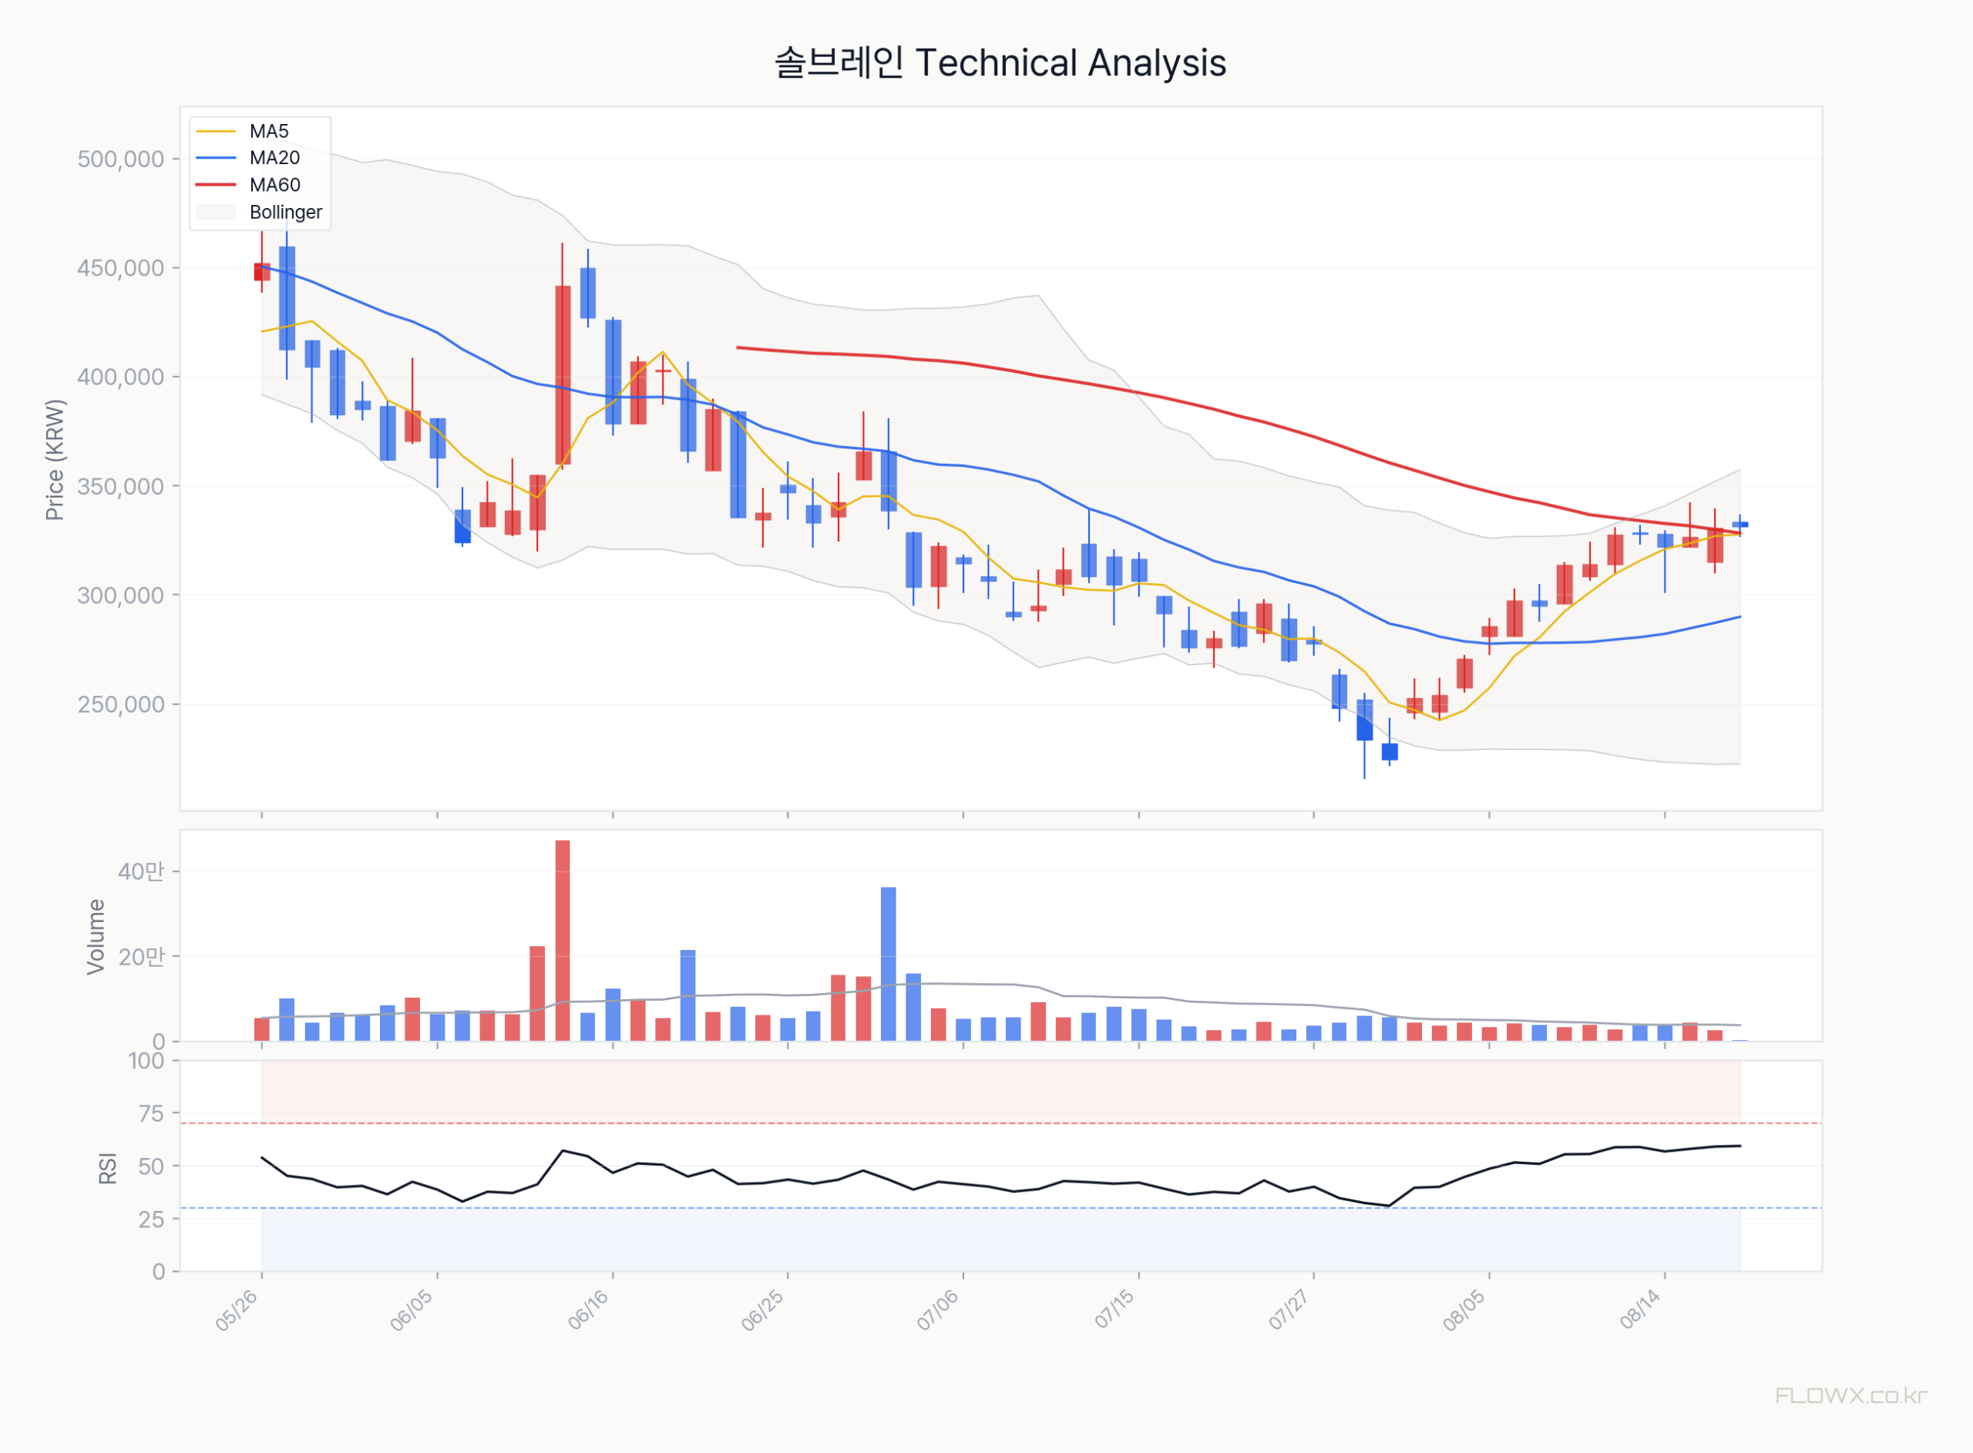The height and width of the screenshot is (1453, 1973).
Task: Select the "300,000" price axis label
Action: [120, 596]
